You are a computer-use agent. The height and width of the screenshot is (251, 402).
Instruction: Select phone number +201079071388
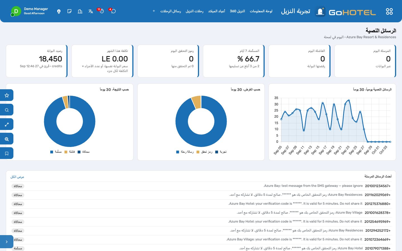coord(378,248)
